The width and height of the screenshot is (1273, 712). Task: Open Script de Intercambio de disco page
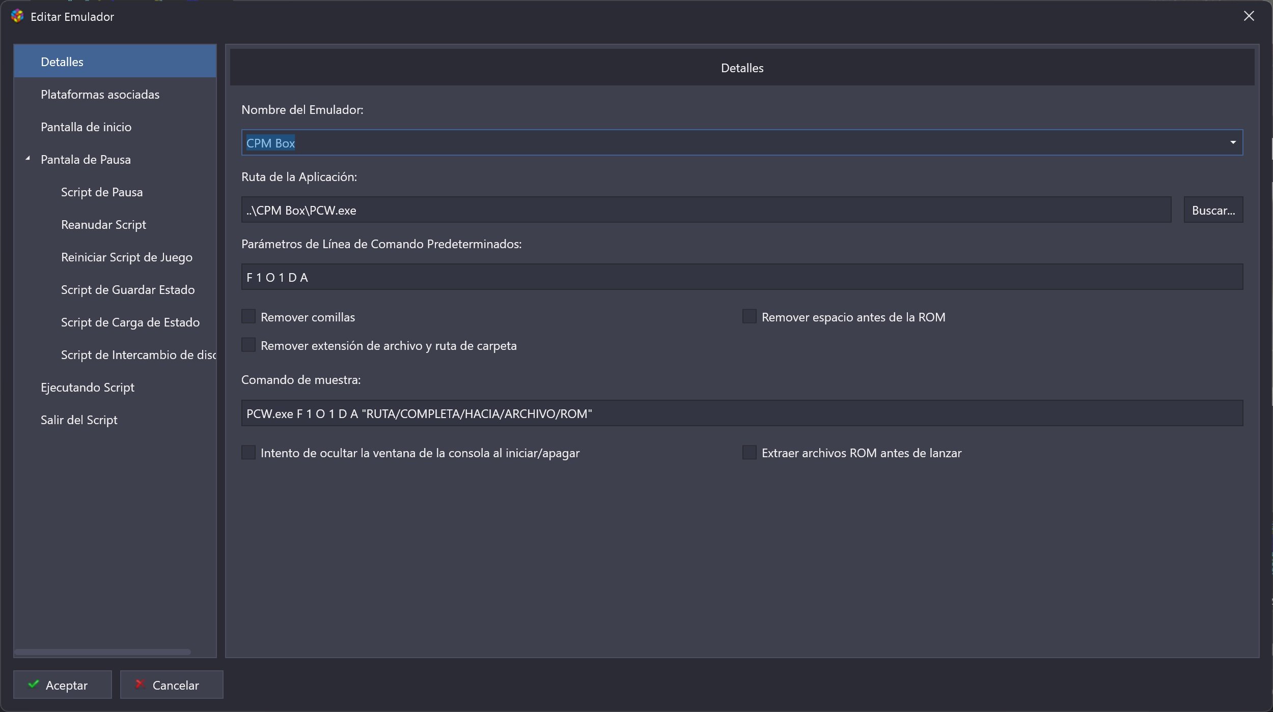[139, 354]
